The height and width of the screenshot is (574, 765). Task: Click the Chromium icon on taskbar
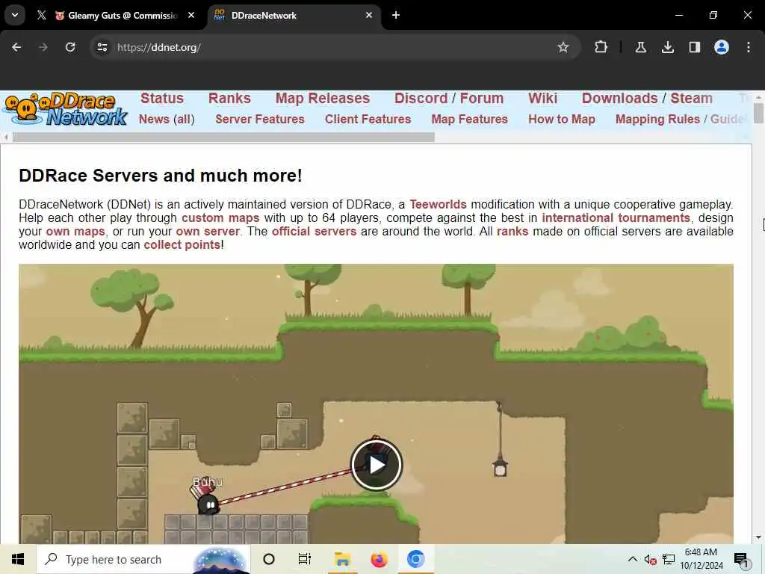click(415, 559)
